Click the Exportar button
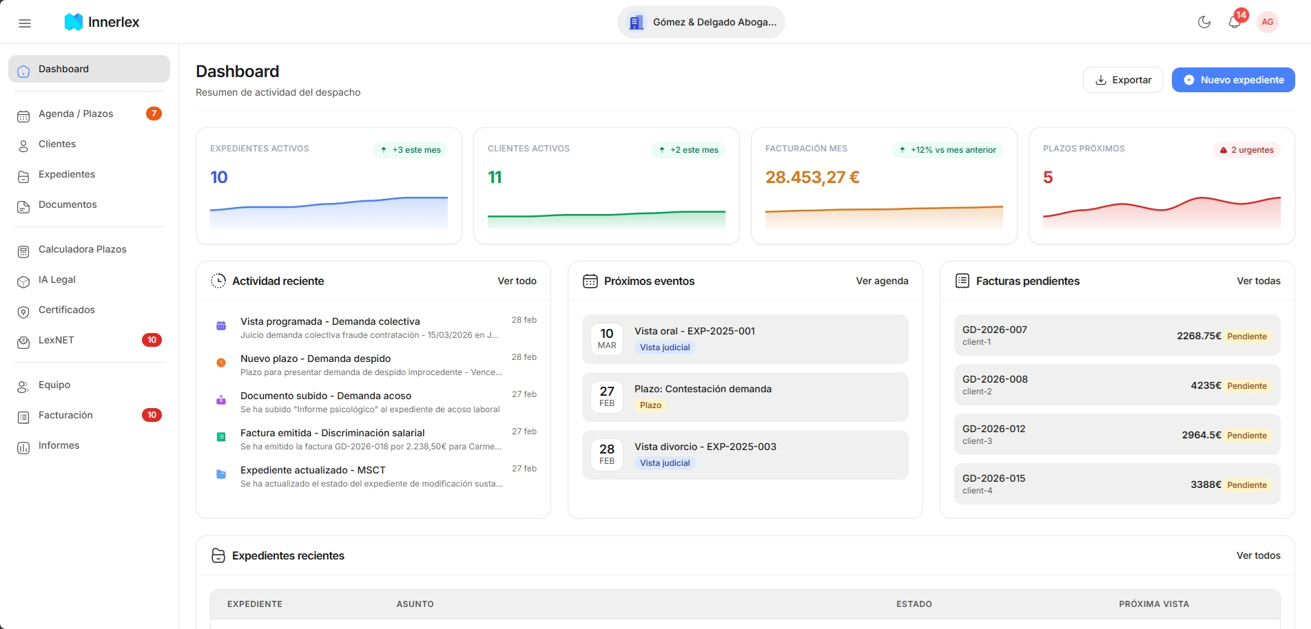Image resolution: width=1311 pixels, height=629 pixels. pyautogui.click(x=1123, y=80)
